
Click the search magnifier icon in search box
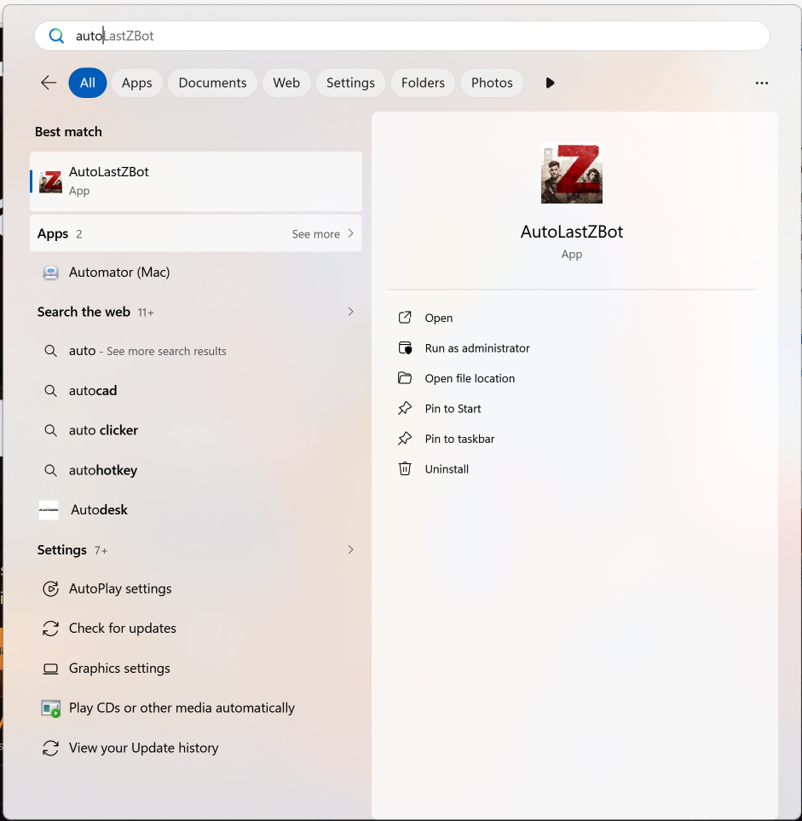coord(56,36)
